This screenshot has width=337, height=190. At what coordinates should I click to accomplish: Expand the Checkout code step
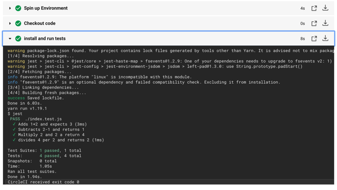pyautogui.click(x=10, y=24)
